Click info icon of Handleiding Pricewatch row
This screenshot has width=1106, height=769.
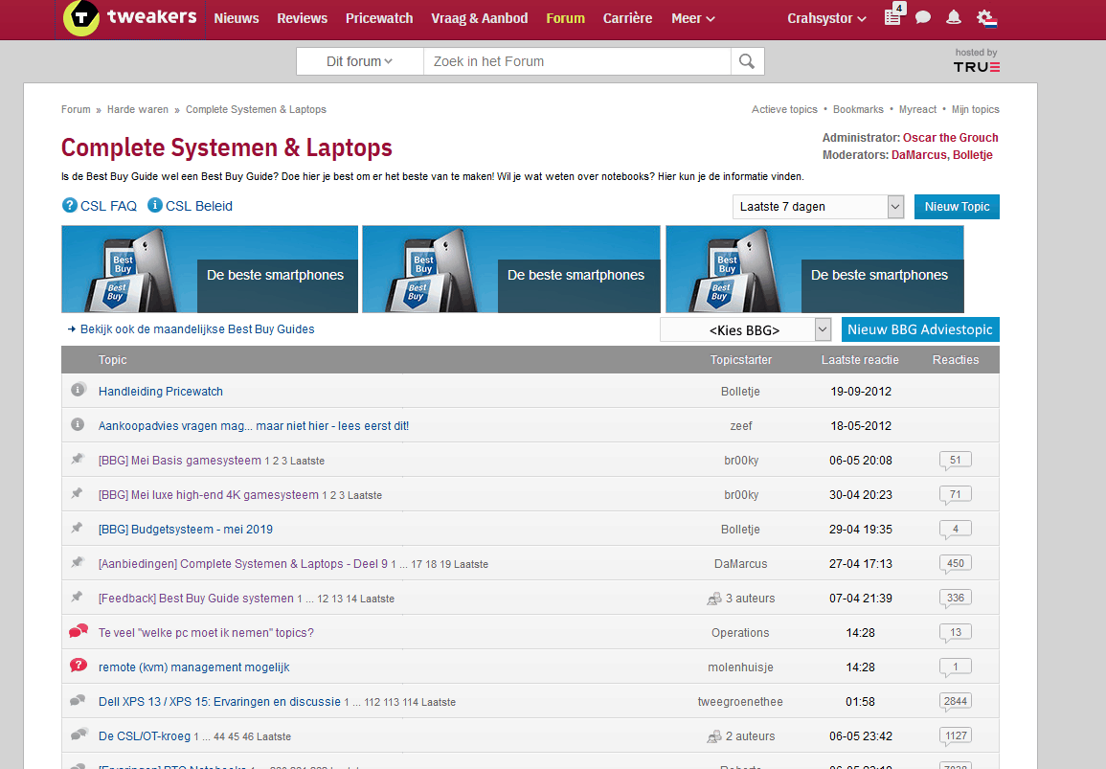tap(79, 390)
